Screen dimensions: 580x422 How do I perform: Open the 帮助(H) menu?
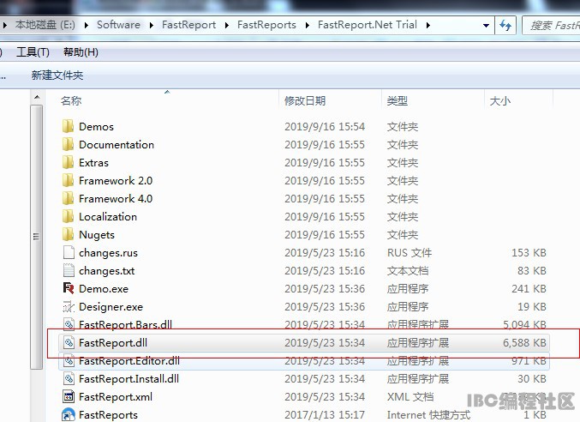click(x=81, y=52)
